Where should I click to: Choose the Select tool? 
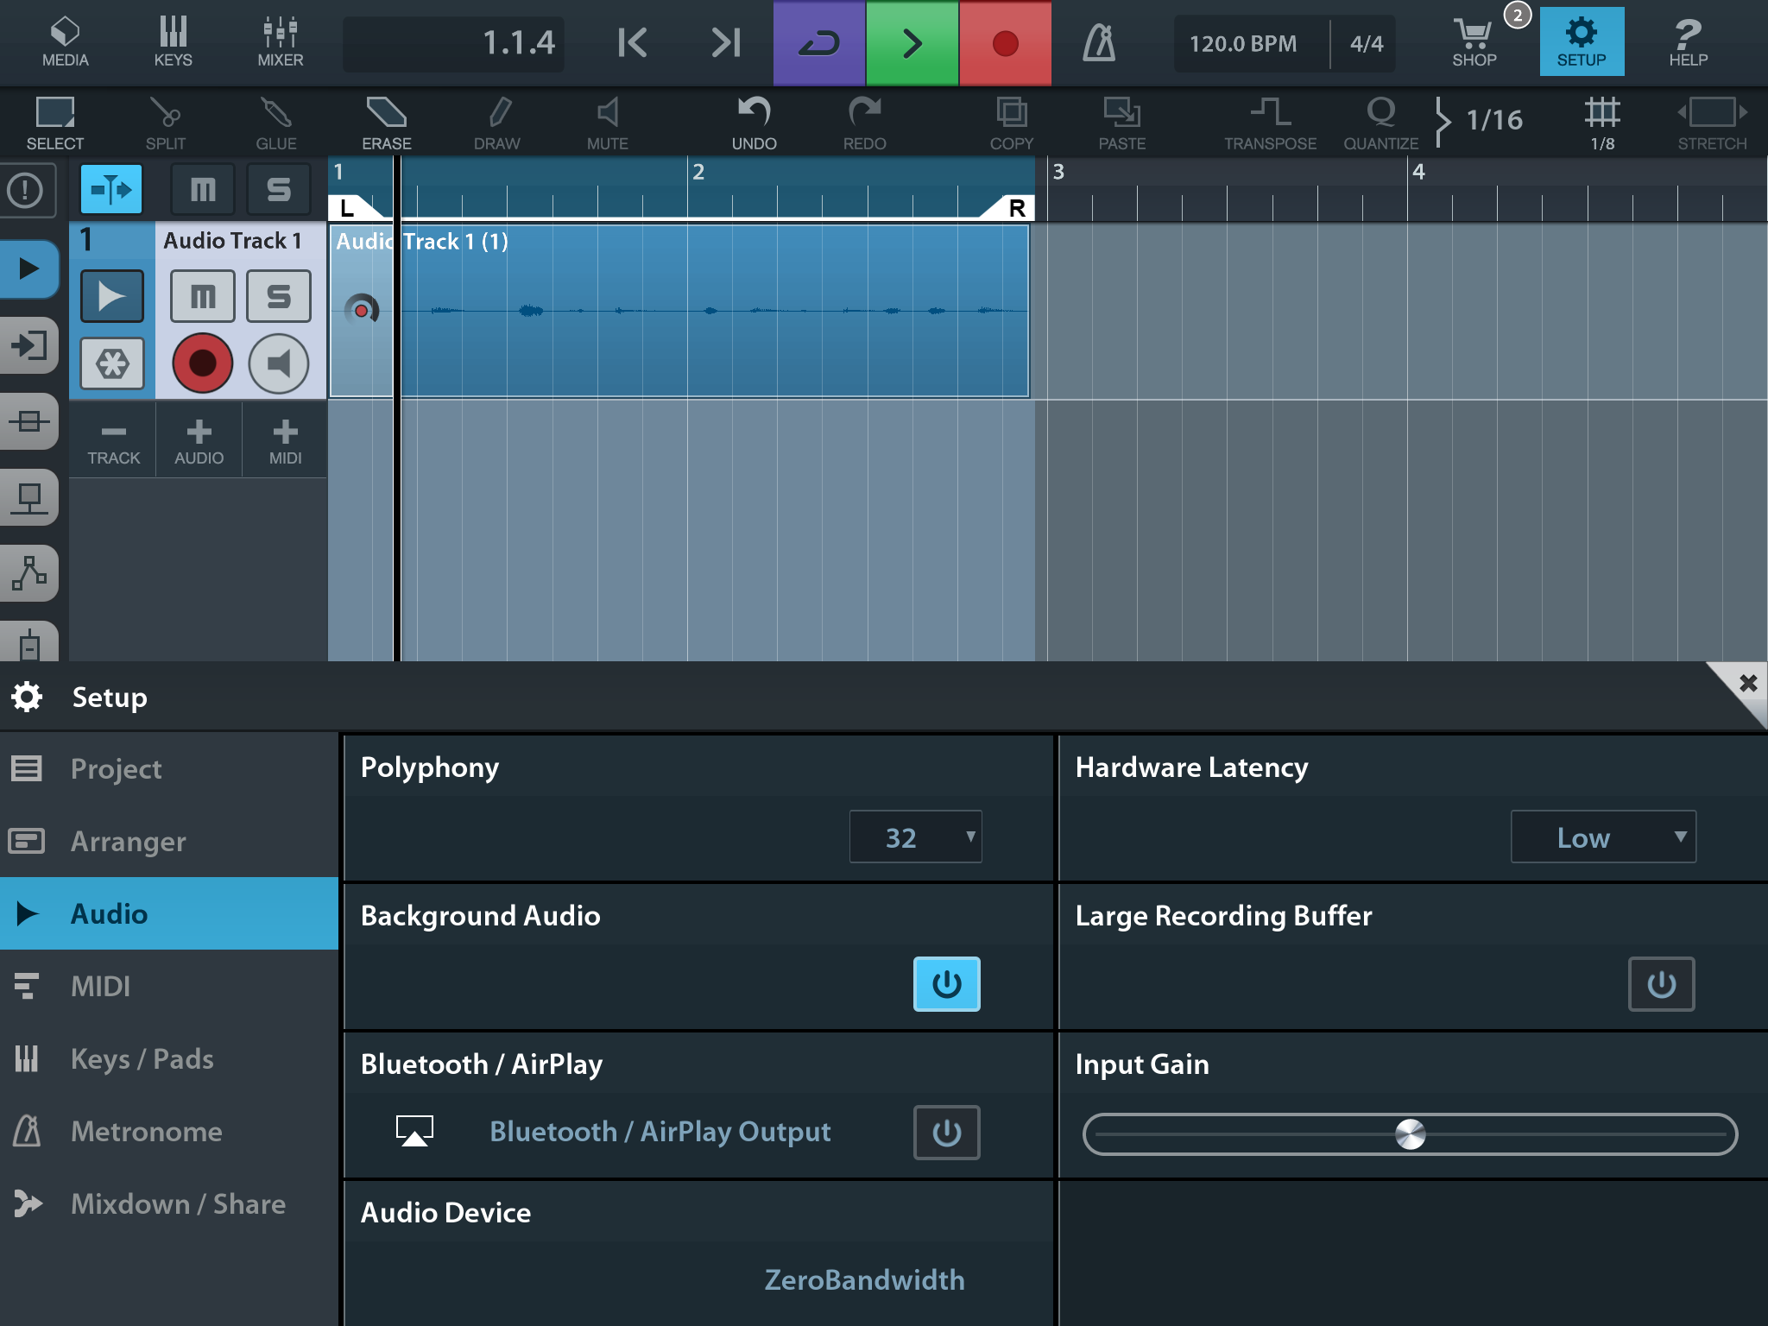(55, 122)
